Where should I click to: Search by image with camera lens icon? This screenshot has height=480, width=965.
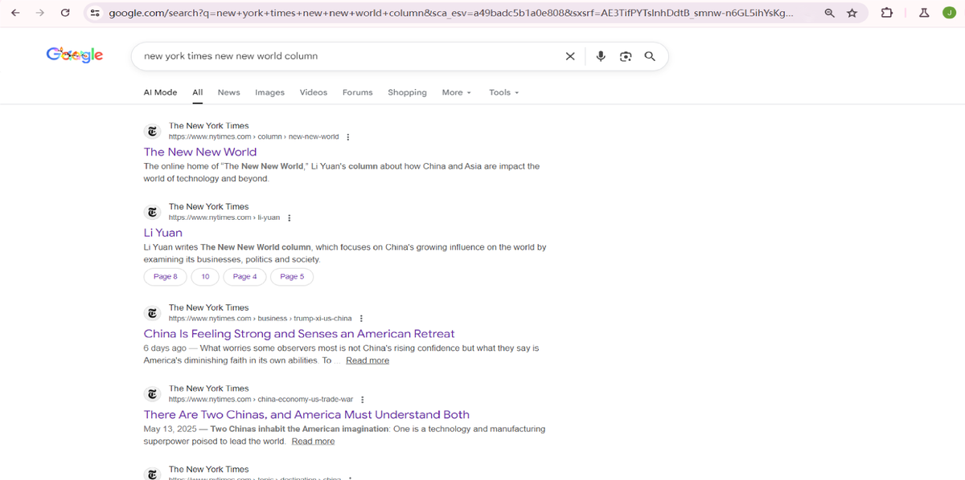(626, 56)
